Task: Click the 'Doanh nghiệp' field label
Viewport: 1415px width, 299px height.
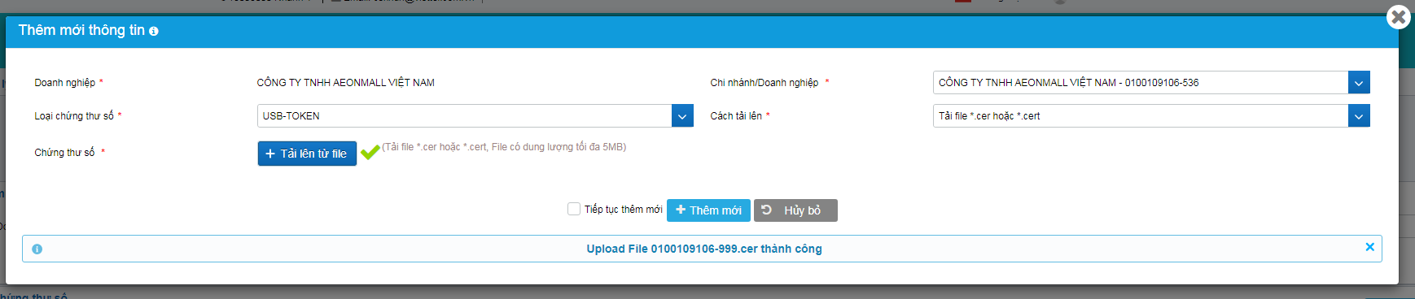Action: (64, 83)
